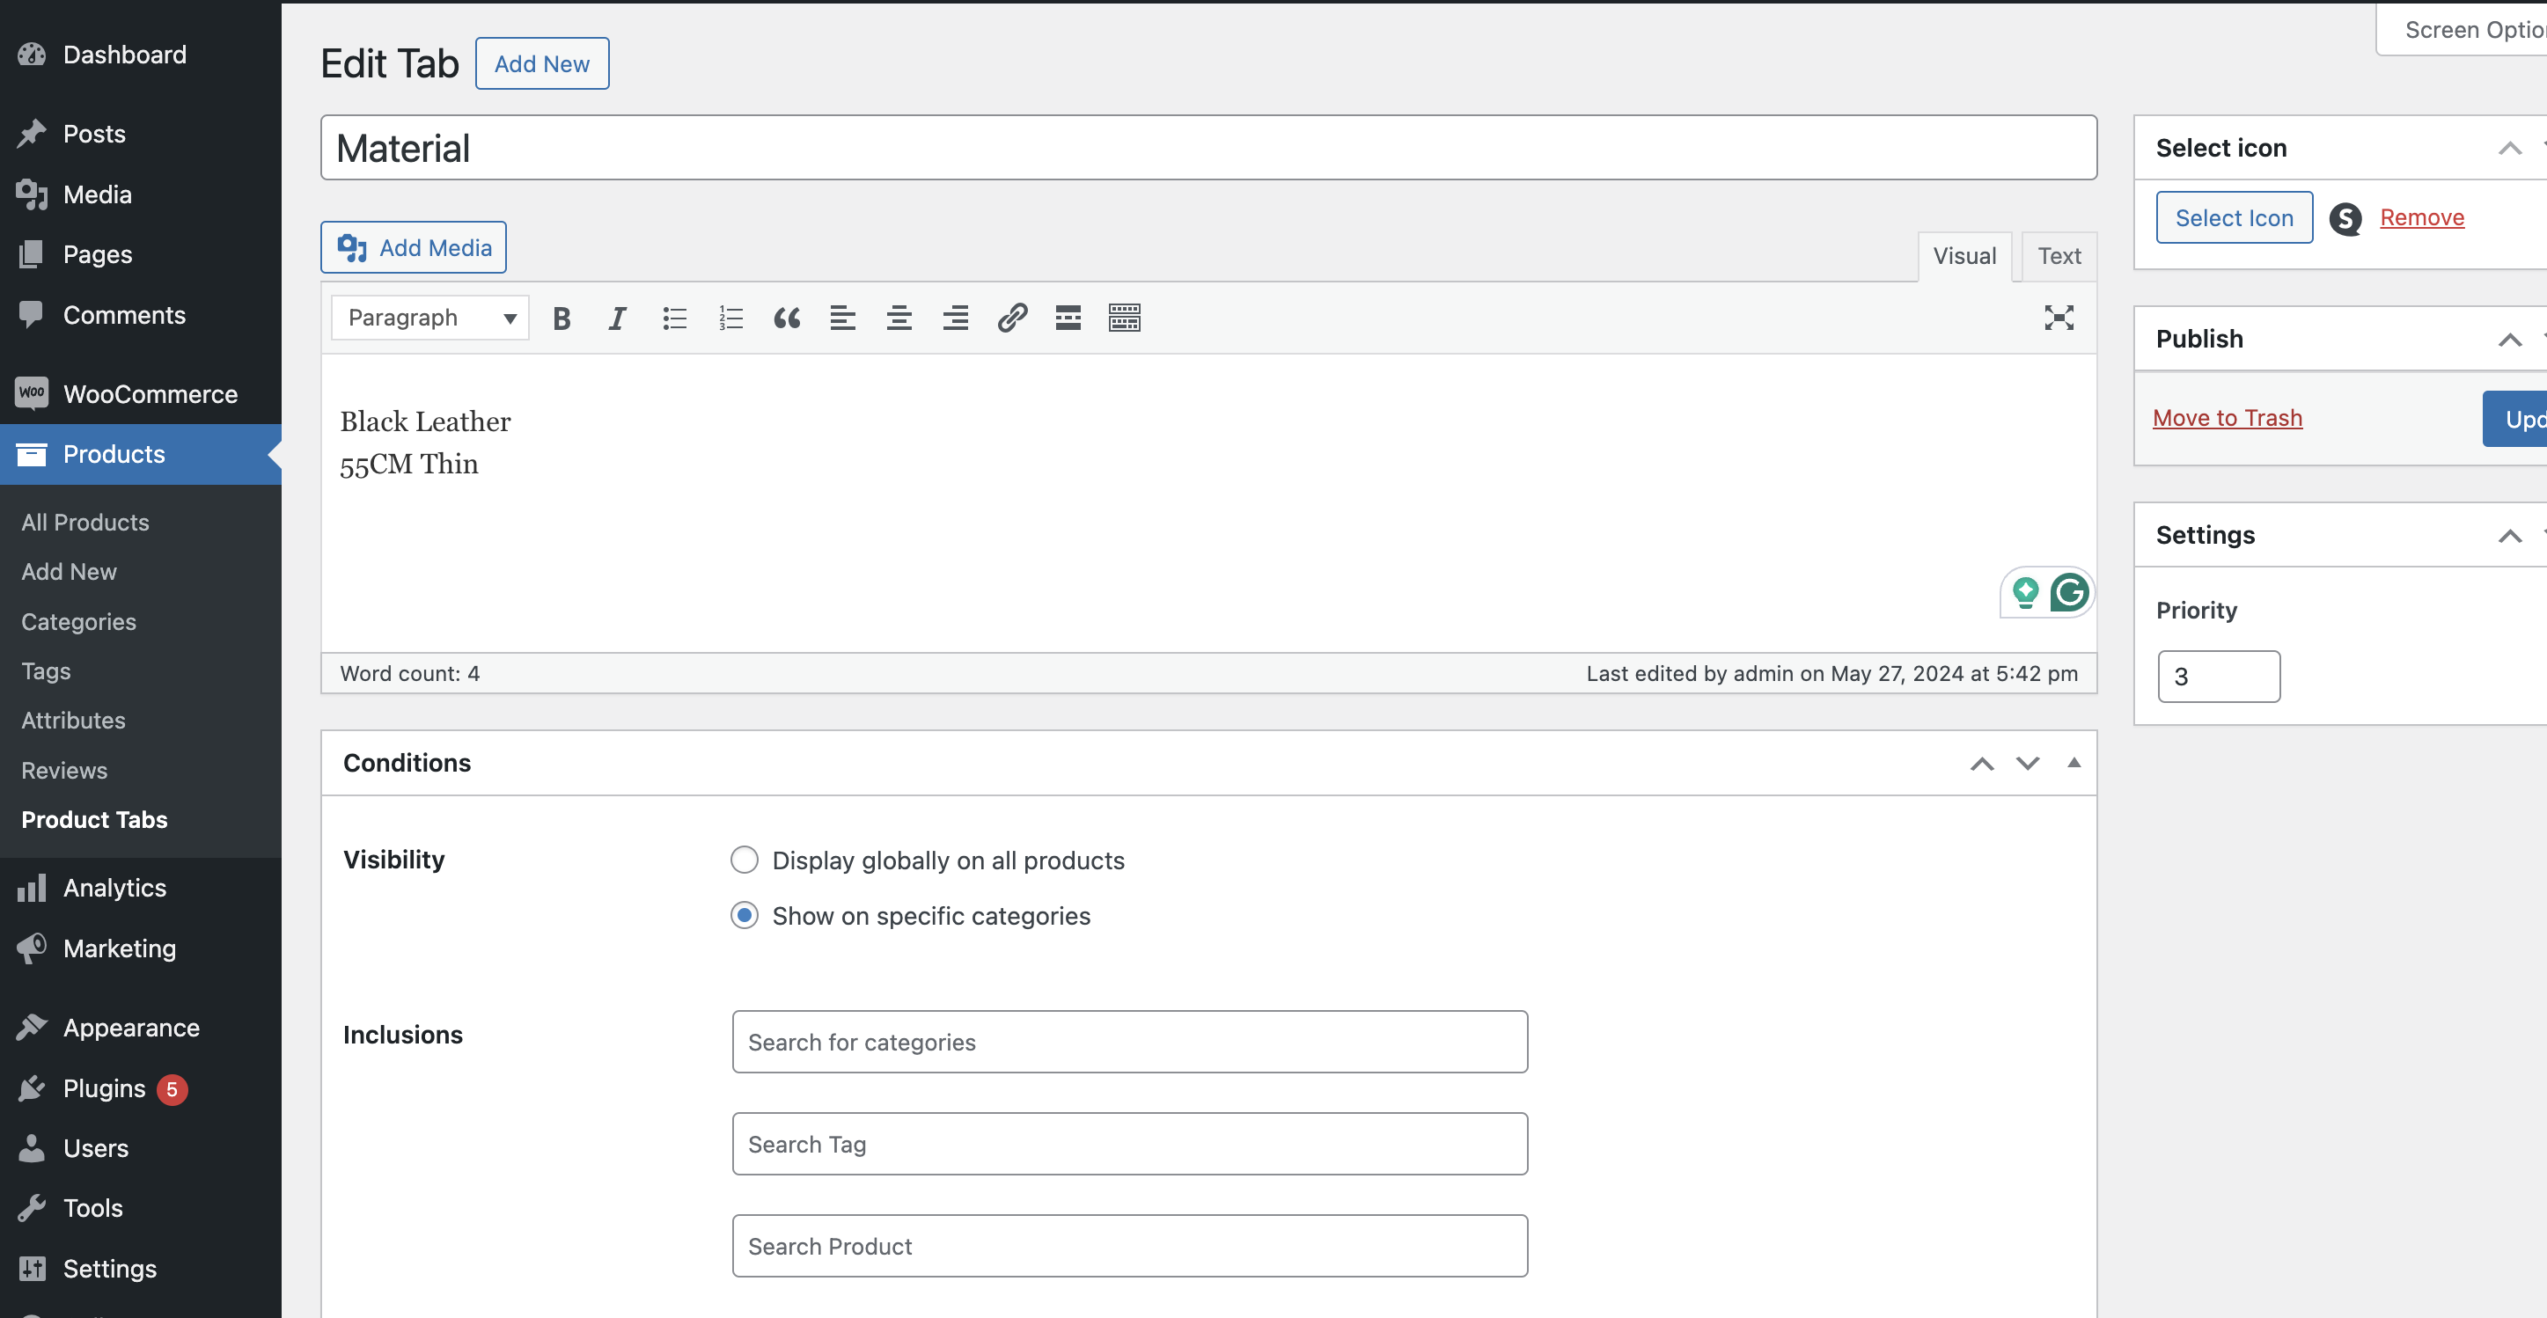Switch to the Visual editor tab
The image size is (2547, 1318).
point(1964,256)
